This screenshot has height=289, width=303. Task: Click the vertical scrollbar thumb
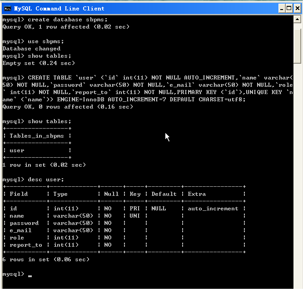pos(297,46)
